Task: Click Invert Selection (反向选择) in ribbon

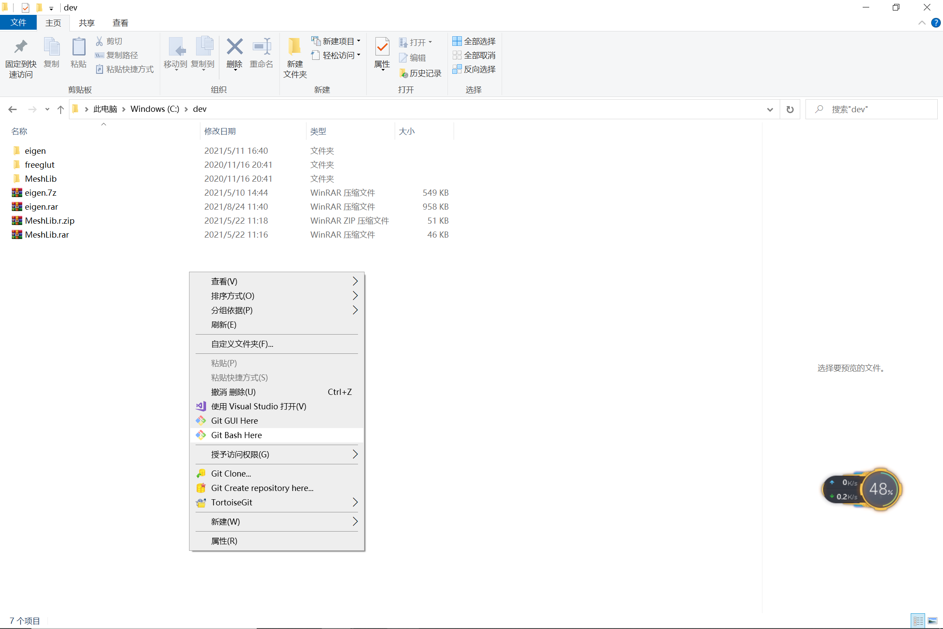Action: click(x=474, y=69)
